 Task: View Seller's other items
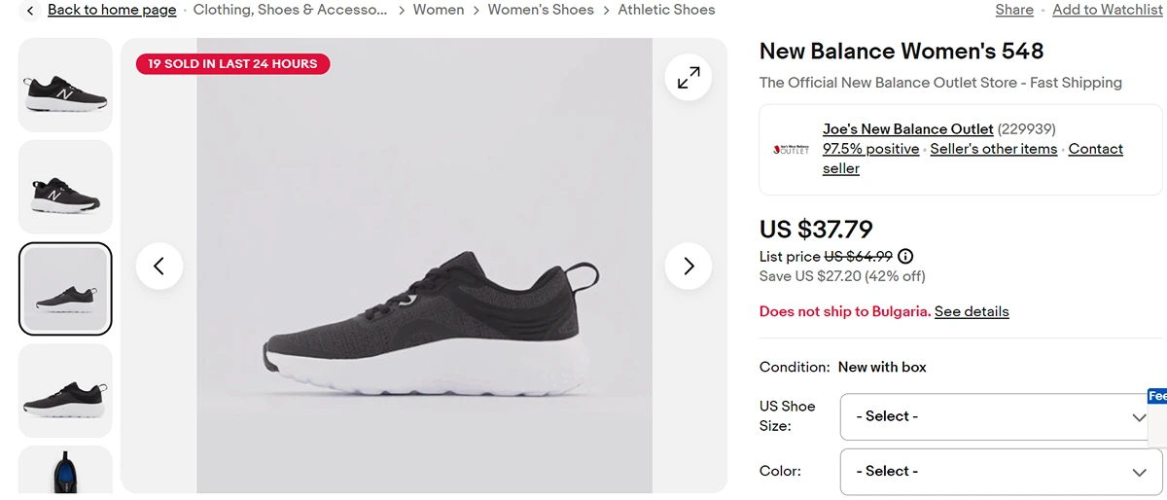click(993, 149)
